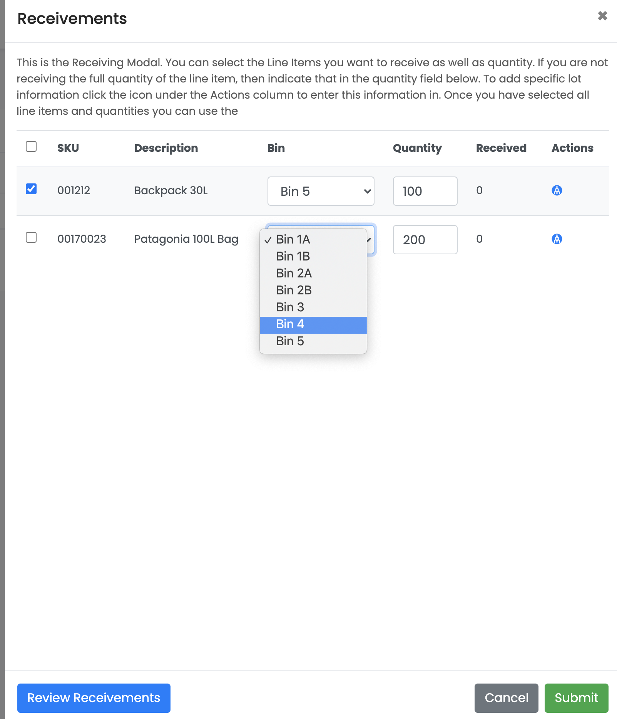The width and height of the screenshot is (617, 719).
Task: Click the Quantity column header
Action: pos(417,148)
